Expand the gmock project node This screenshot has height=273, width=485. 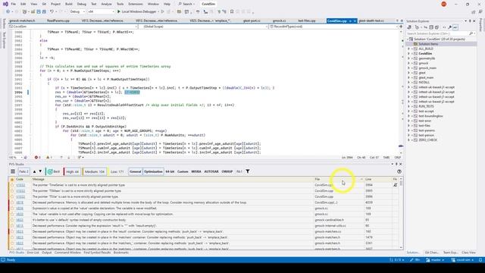408,63
